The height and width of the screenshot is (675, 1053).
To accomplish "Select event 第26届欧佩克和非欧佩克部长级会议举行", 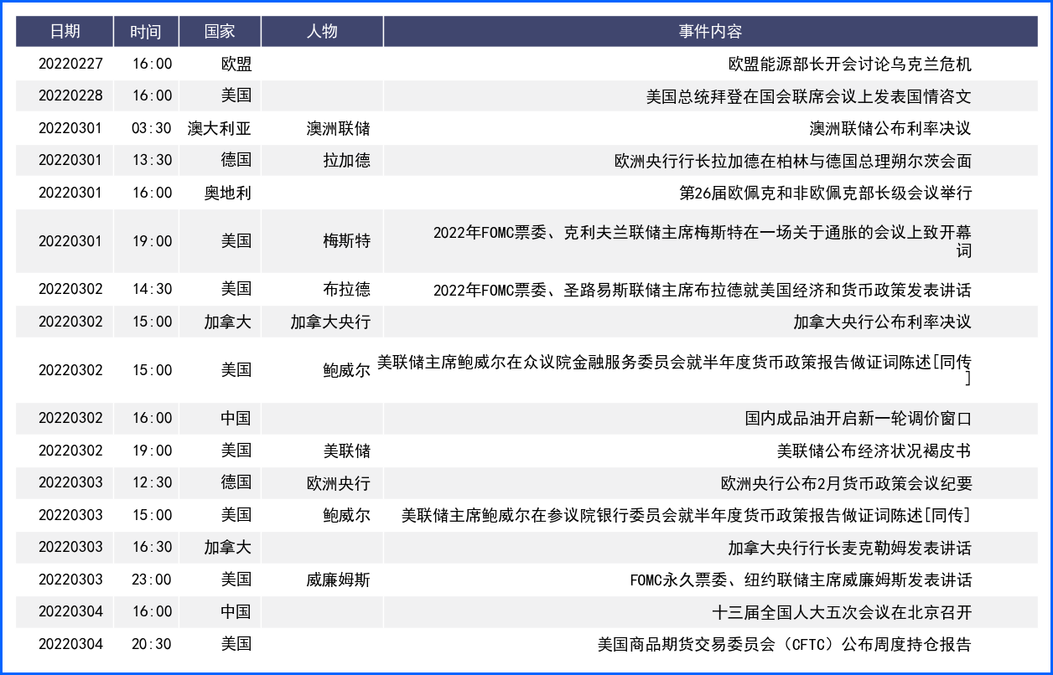I will coord(826,193).
